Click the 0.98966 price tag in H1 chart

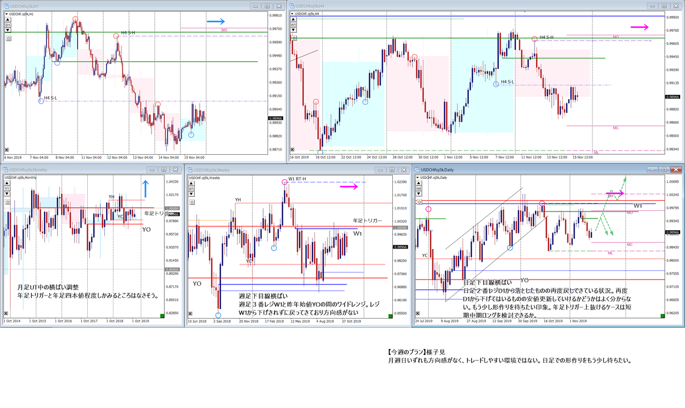click(276, 118)
